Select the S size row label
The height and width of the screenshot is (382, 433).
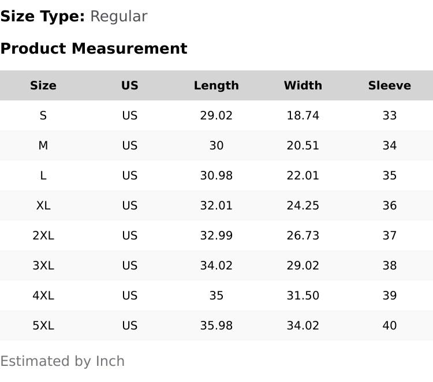pyautogui.click(x=43, y=115)
